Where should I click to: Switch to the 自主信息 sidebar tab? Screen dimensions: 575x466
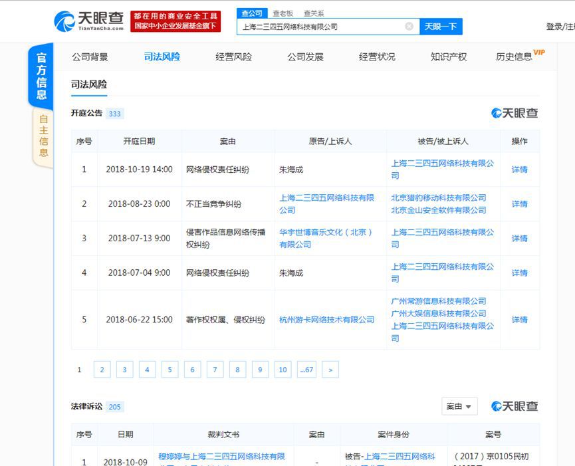[x=43, y=134]
